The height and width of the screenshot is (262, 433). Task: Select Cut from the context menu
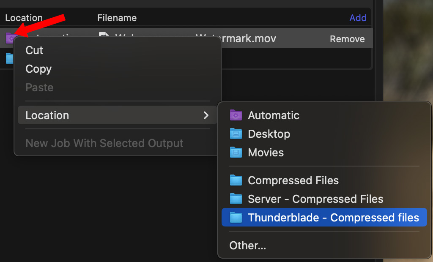coord(34,50)
